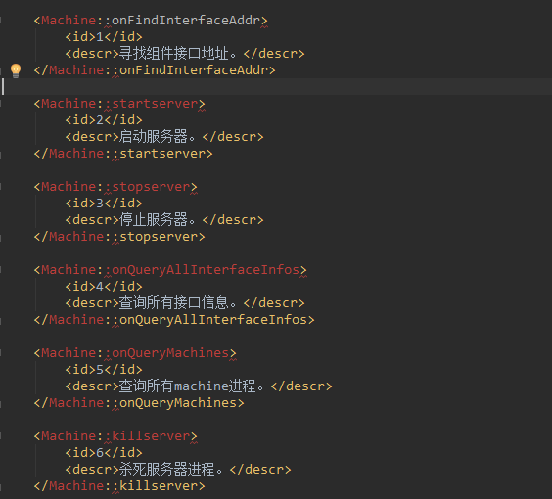Collapse the Machine::onQueryAllInterfaceInfos block fold marker
Image resolution: width=552 pixels, height=499 pixels.
click(1, 270)
